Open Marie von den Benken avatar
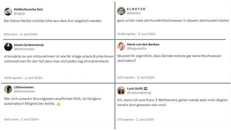This screenshot has width=231, height=131. click(121, 47)
